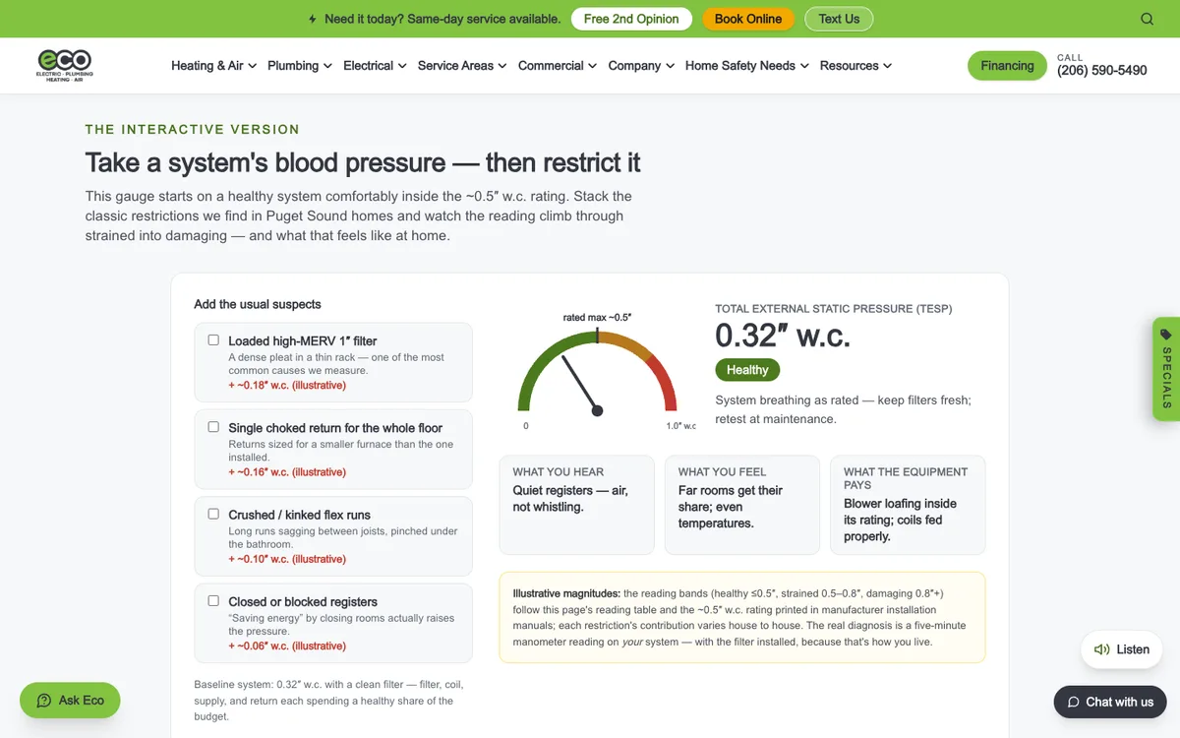Click the Text Us button

(x=839, y=19)
